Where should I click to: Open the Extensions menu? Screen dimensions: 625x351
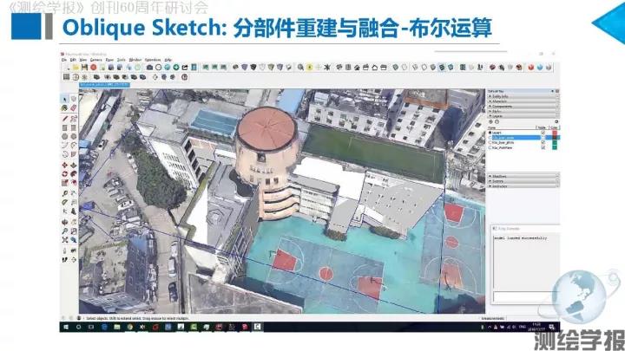pos(153,60)
